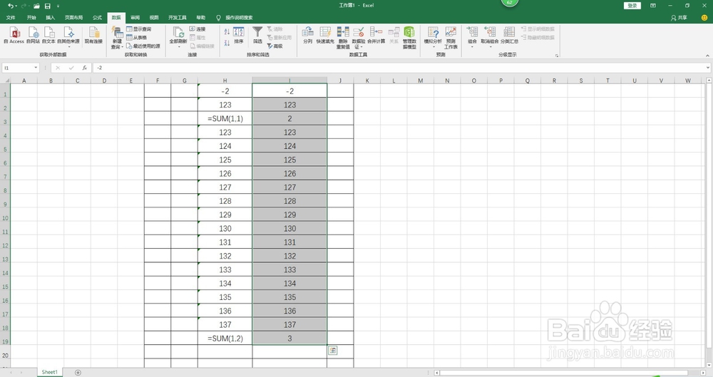Screen dimensions: 713x377
Task: Click the Sign in (登录) button
Action: [x=632, y=6]
